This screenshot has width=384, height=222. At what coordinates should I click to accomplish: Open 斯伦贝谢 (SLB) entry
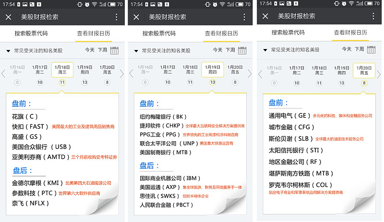click(316, 139)
